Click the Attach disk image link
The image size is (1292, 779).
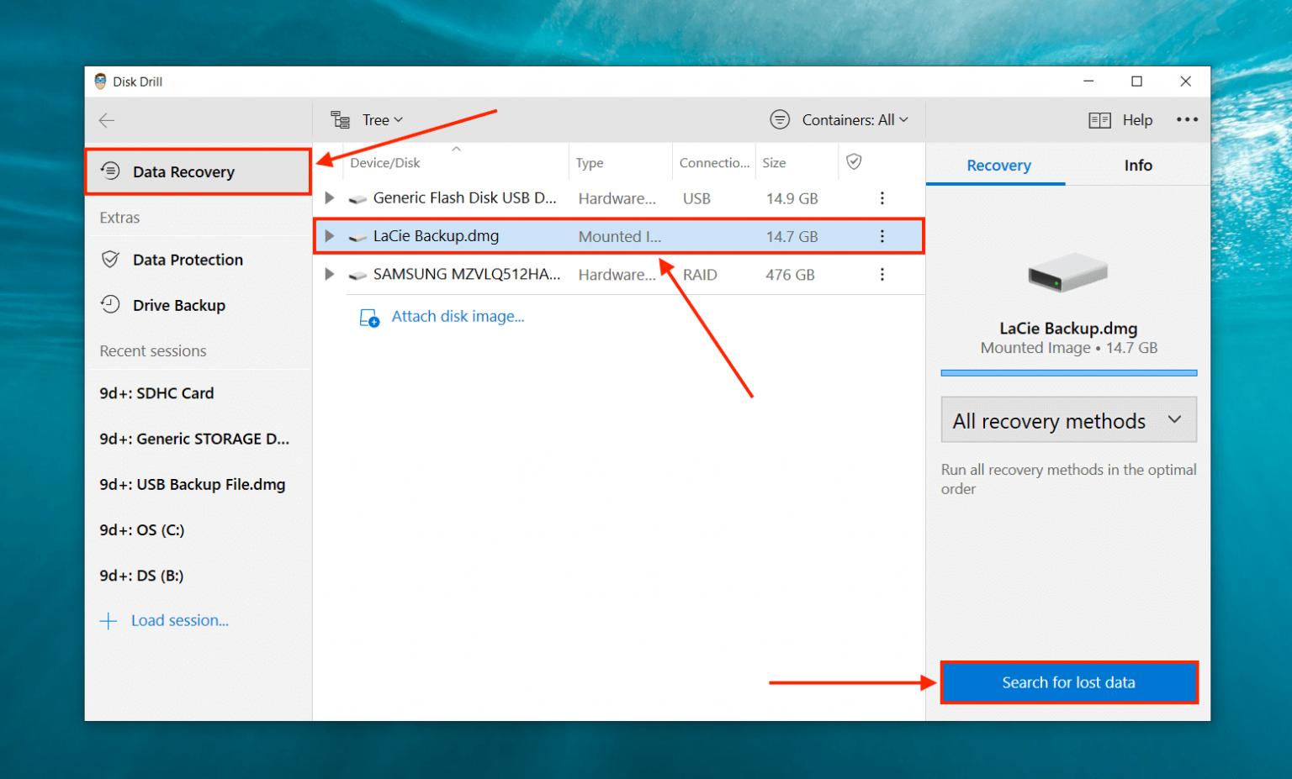pyautogui.click(x=458, y=316)
